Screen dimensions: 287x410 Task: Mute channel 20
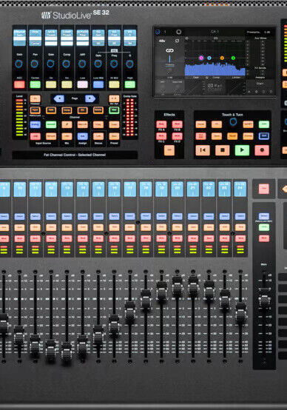tap(177, 238)
